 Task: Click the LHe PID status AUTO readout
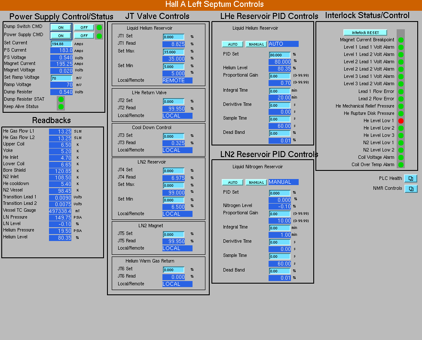pyautogui.click(x=283, y=44)
